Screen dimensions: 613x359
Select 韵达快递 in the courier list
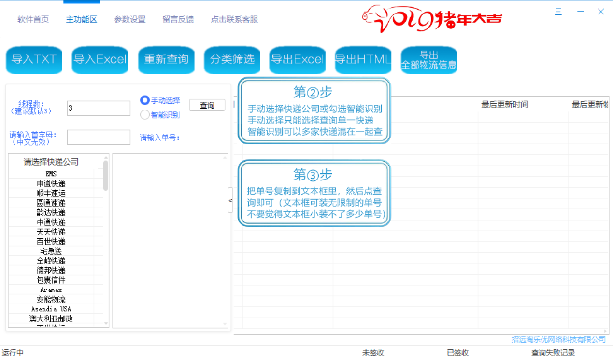(51, 212)
